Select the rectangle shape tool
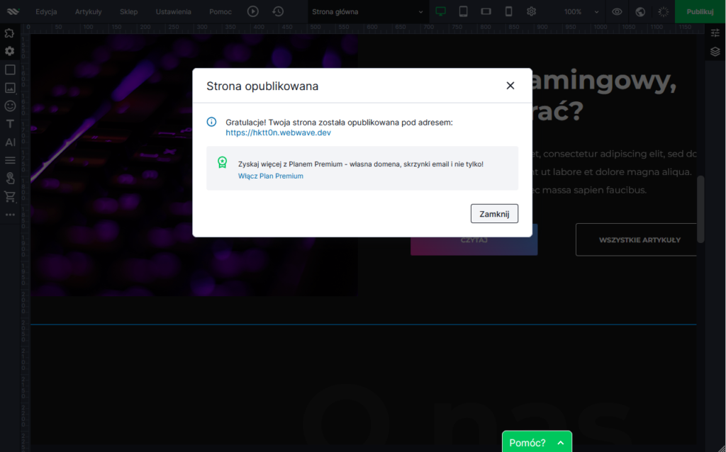This screenshot has width=726, height=452. coord(10,69)
